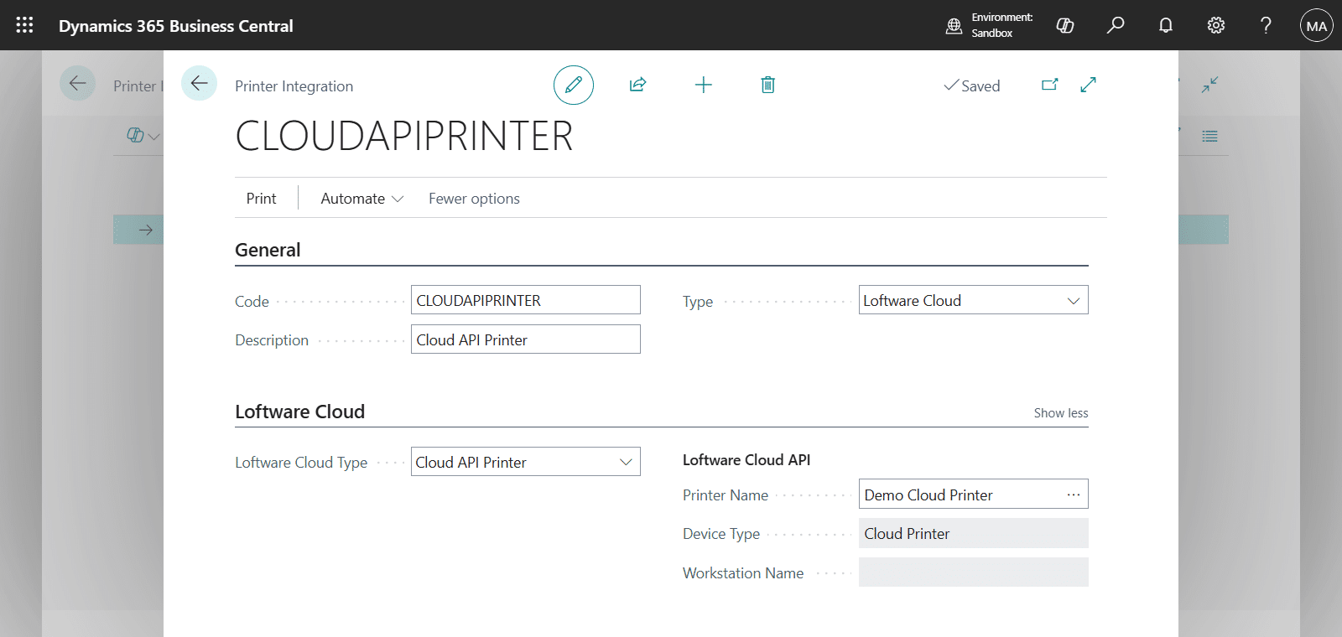Viewport: 1342px width, 637px height.
Task: Collapse the background page with the shrink icon
Action: [x=1209, y=85]
